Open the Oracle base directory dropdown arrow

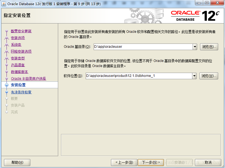(x=195, y=47)
